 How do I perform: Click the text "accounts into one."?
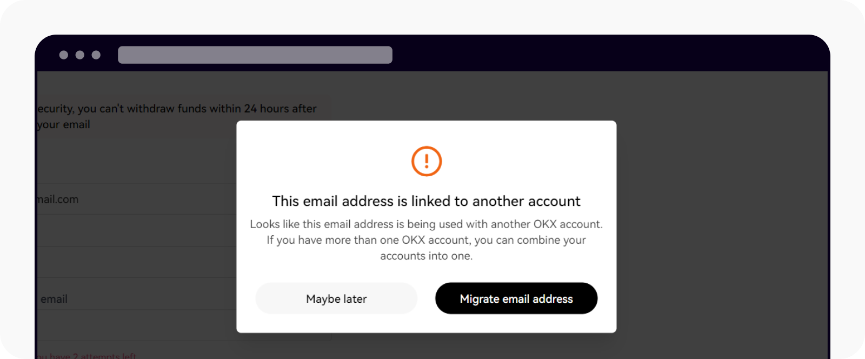point(426,256)
